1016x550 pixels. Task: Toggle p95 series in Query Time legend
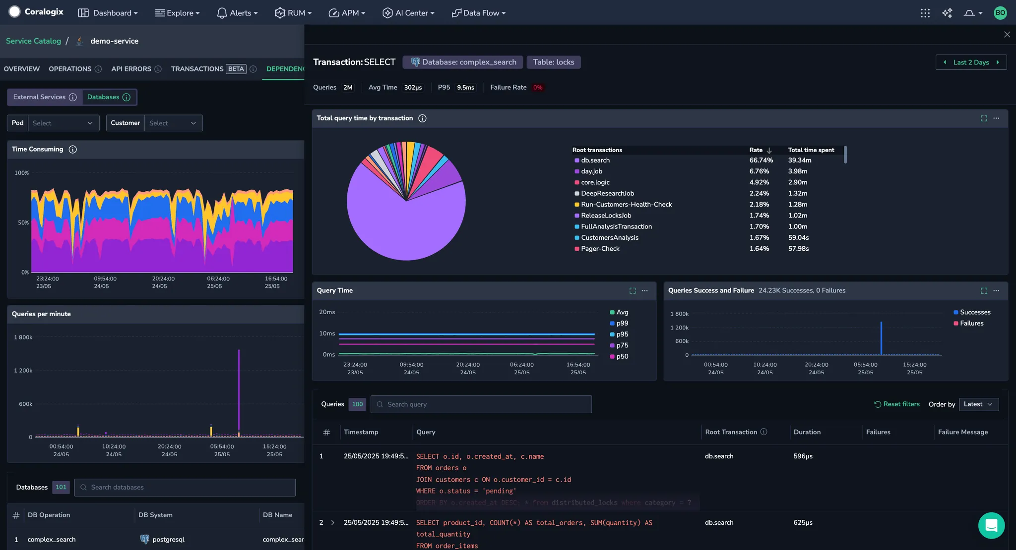coord(619,334)
